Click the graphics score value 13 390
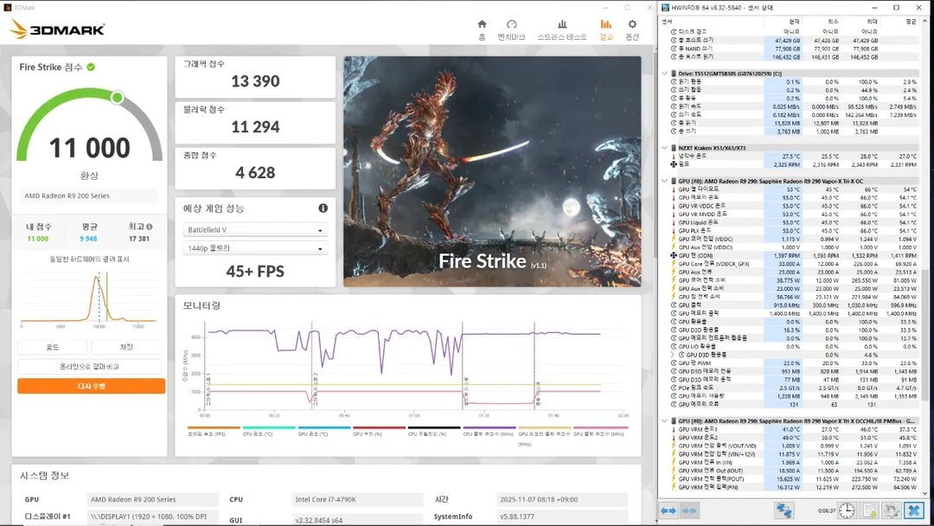This screenshot has height=526, width=934. coord(255,81)
